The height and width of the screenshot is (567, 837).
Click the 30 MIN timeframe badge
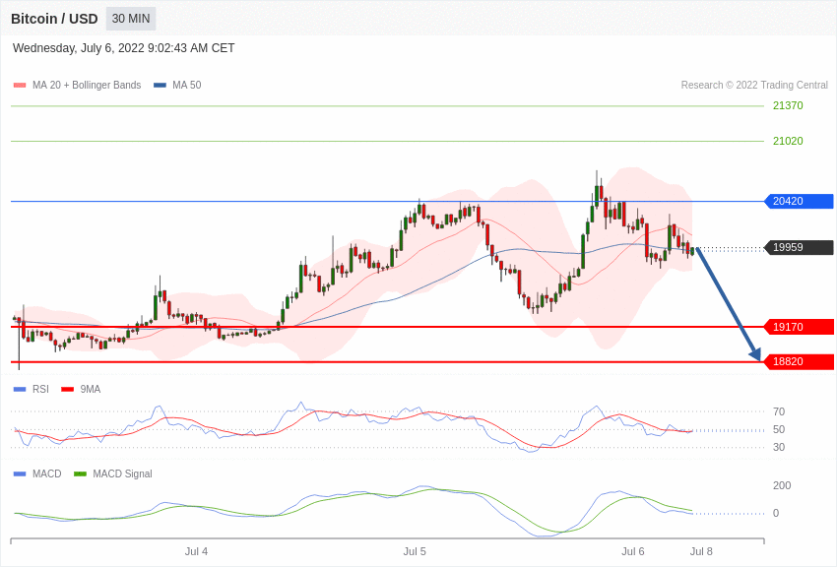pos(131,19)
